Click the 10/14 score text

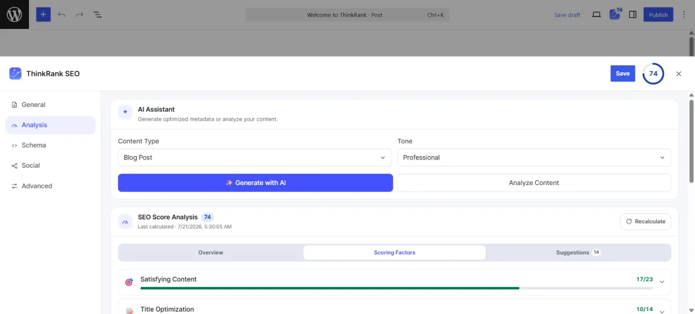click(x=645, y=310)
